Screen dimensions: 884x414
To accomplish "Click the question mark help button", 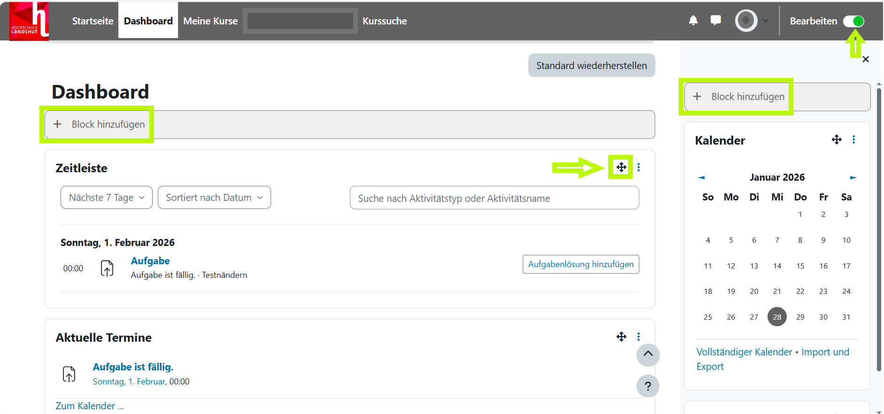I will click(648, 386).
